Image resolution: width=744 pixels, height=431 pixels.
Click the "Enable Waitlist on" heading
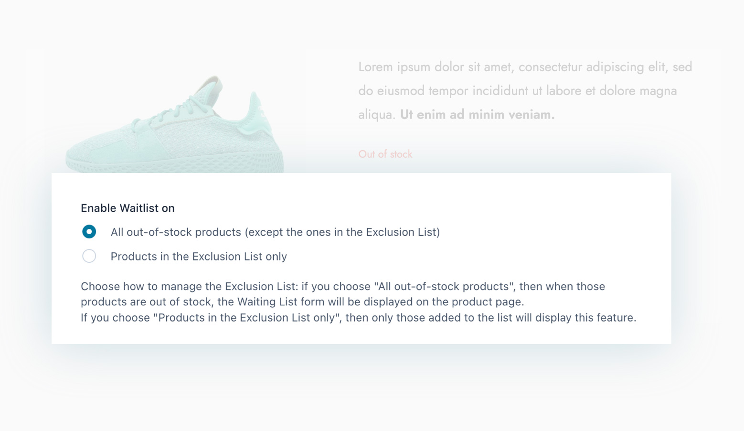127,208
